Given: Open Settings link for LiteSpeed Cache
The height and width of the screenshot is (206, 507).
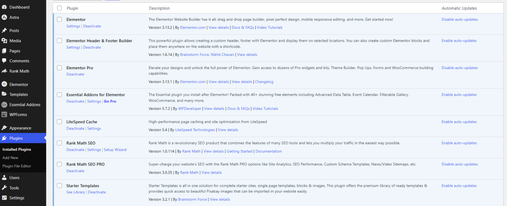Looking at the screenshot, I should coord(94,128).
